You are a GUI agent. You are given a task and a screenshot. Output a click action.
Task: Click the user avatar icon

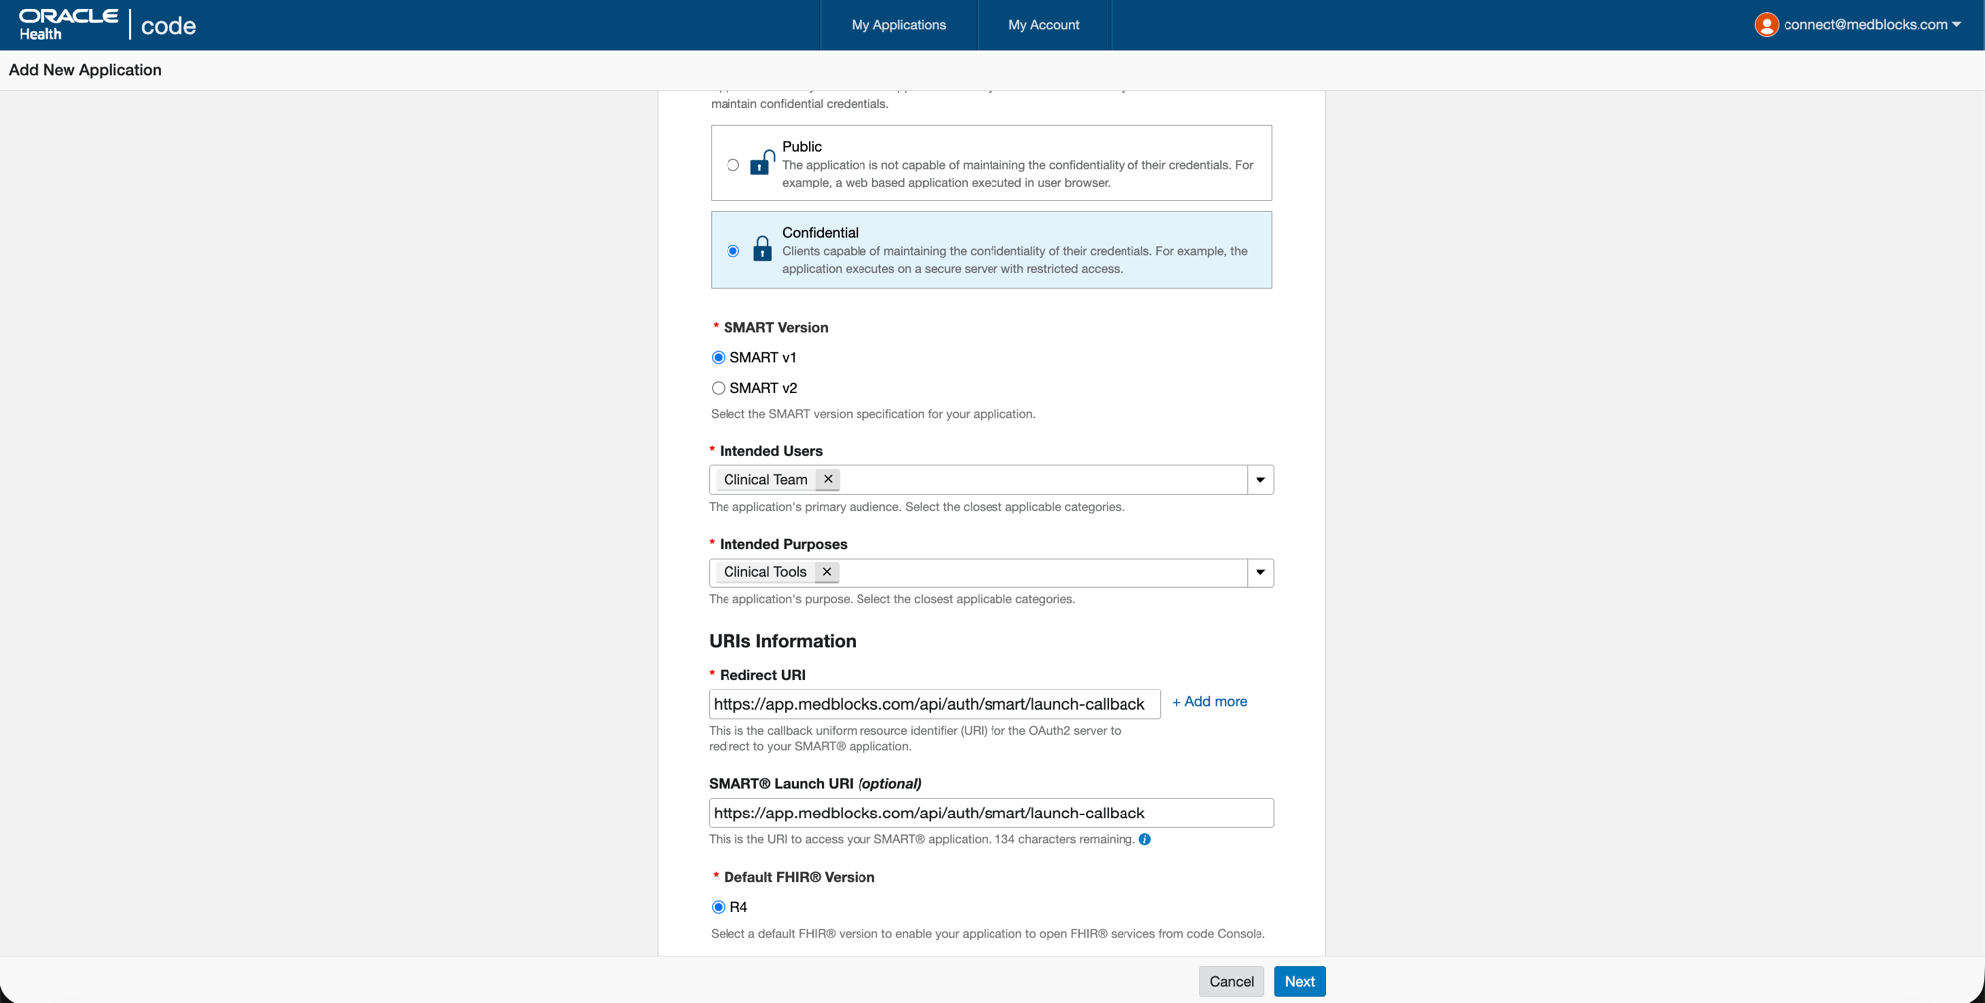point(1766,25)
